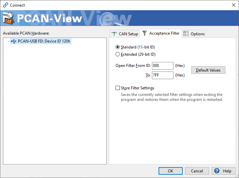Click the Connect link icon in title bar
Viewport: 239px width, 178px height.
[6, 5]
